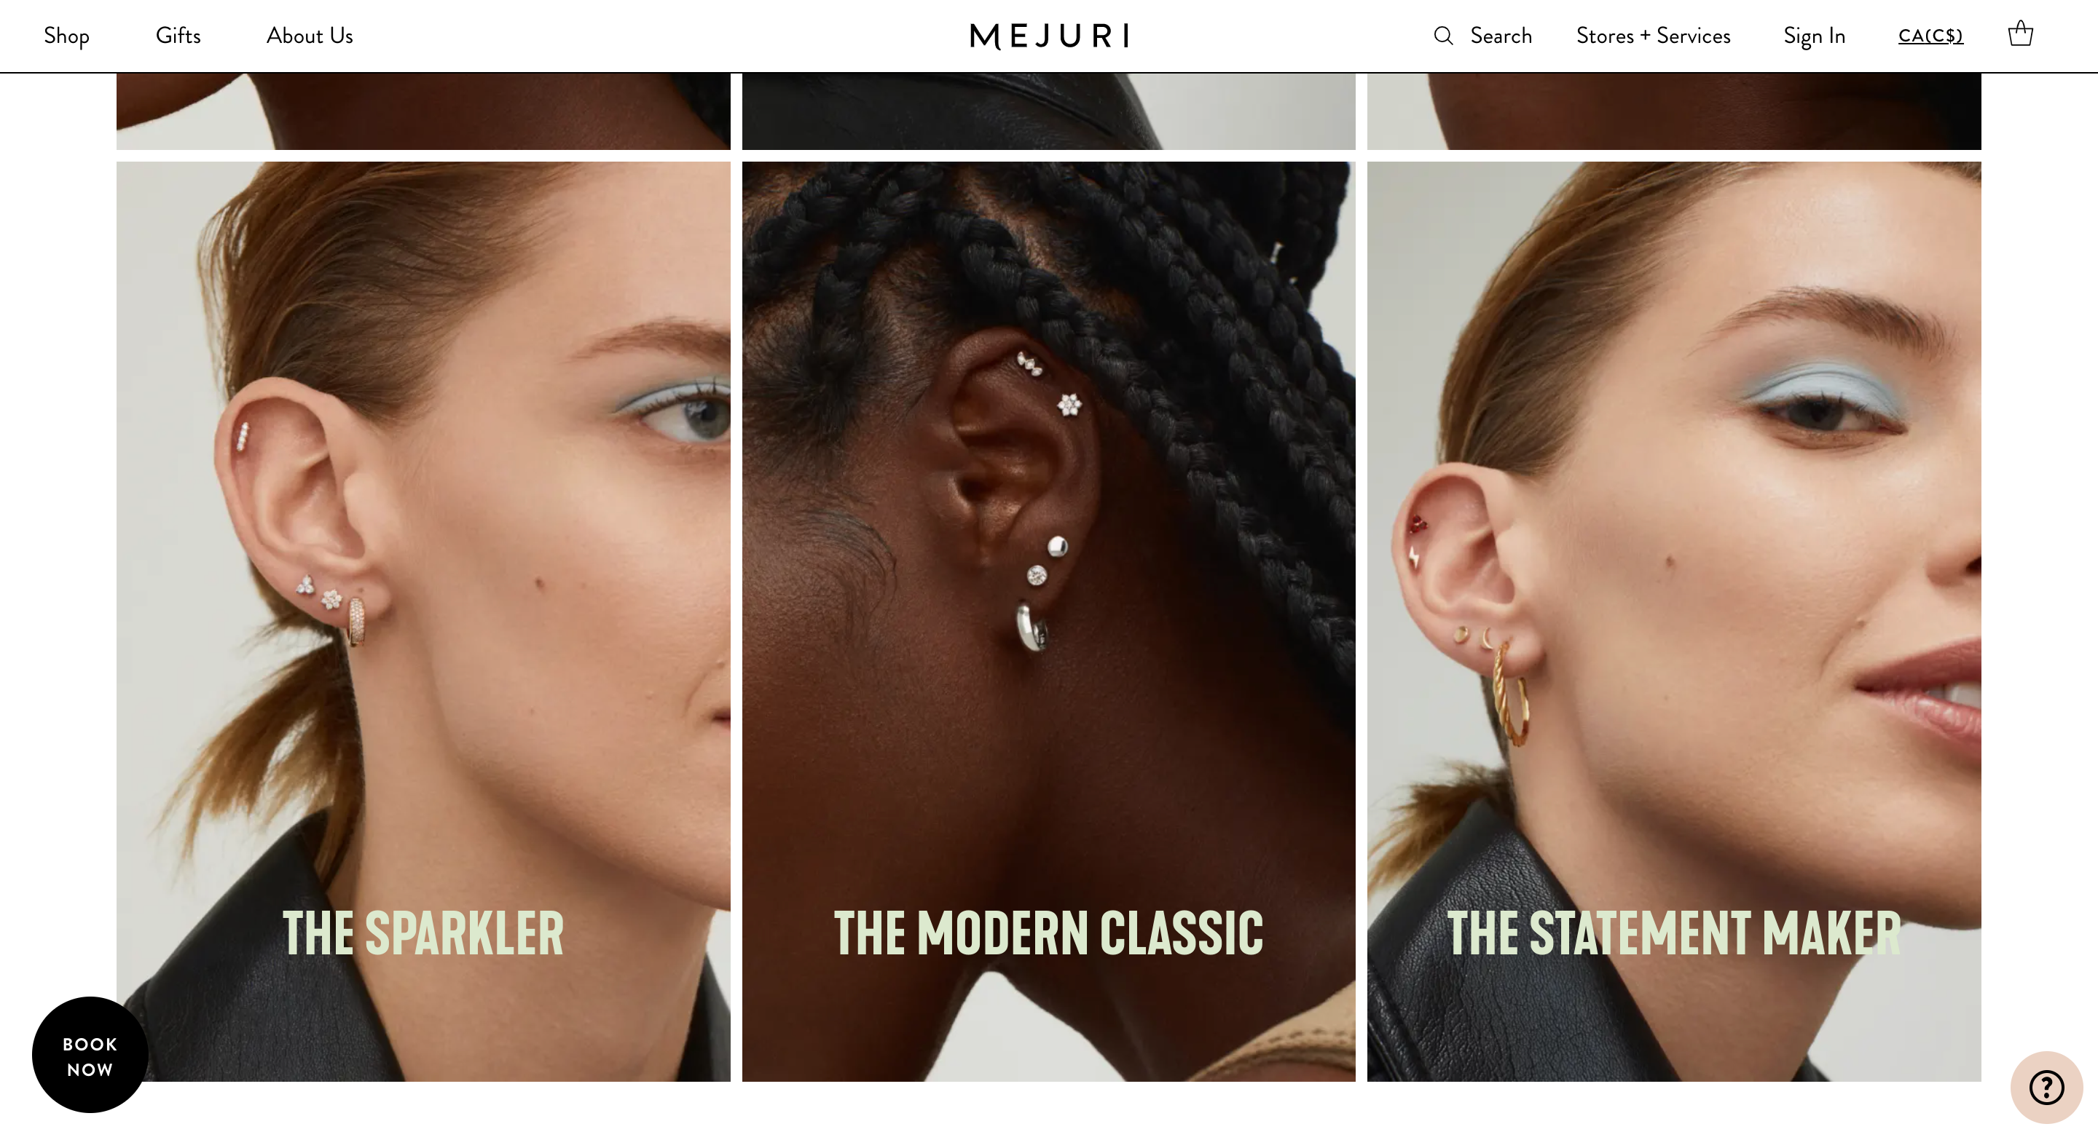Open the help question mark bubble
Image resolution: width=2098 pixels, height=1148 pixels.
[x=2046, y=1087]
